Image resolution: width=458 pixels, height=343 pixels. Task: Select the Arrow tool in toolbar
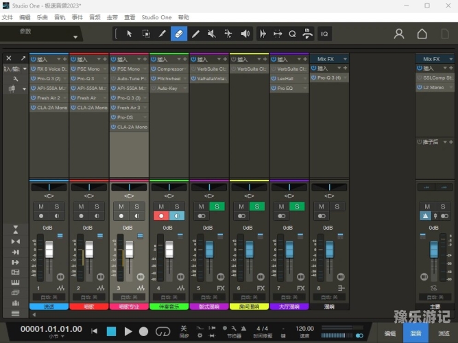(130, 34)
